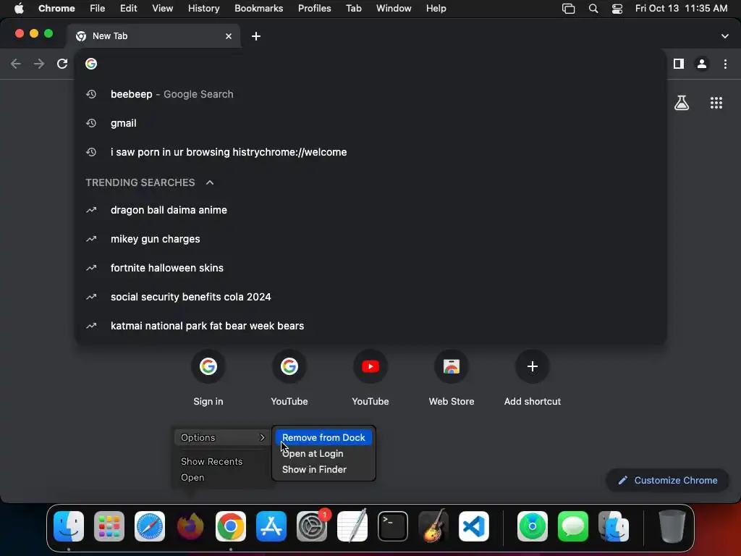
Task: Open the YouTube shortcut with Google icon
Action: pyautogui.click(x=289, y=377)
